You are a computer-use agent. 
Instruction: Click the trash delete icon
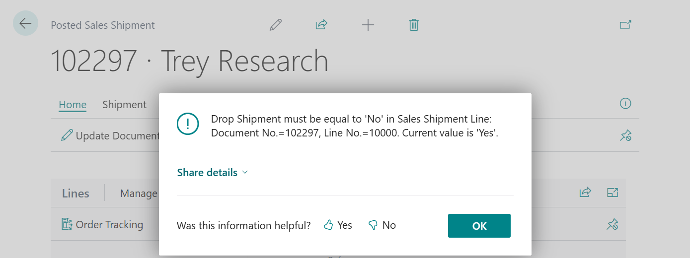[x=414, y=25]
